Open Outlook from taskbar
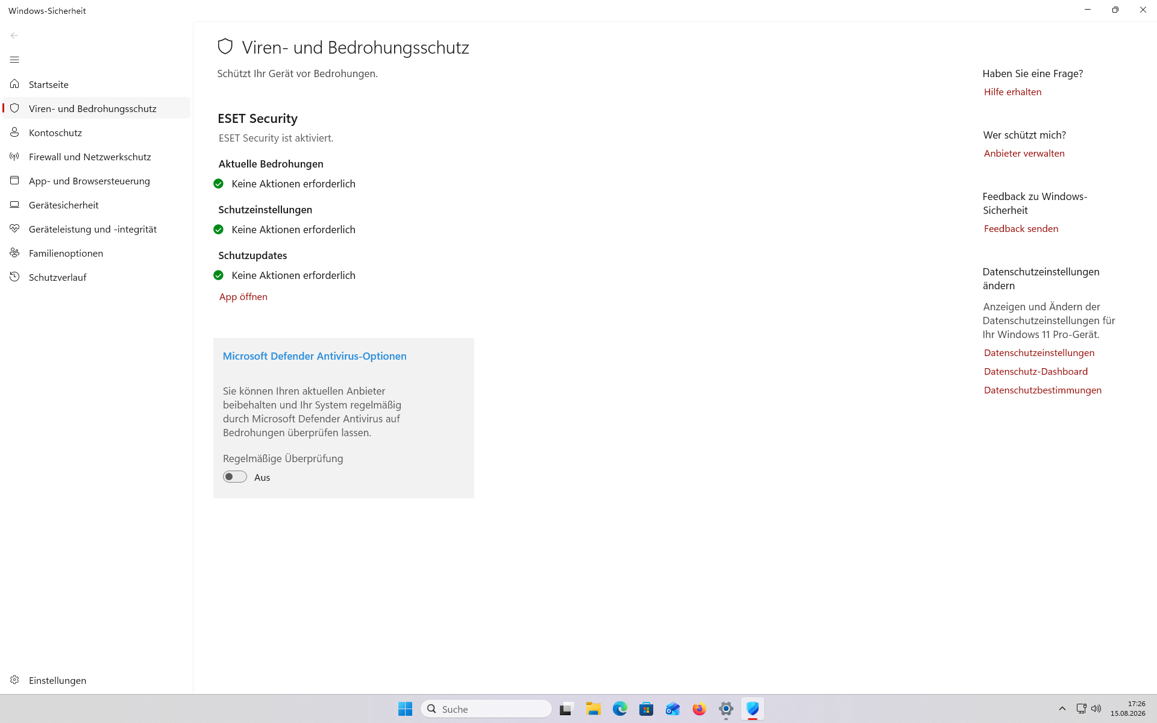Image resolution: width=1157 pixels, height=723 pixels. tap(673, 709)
